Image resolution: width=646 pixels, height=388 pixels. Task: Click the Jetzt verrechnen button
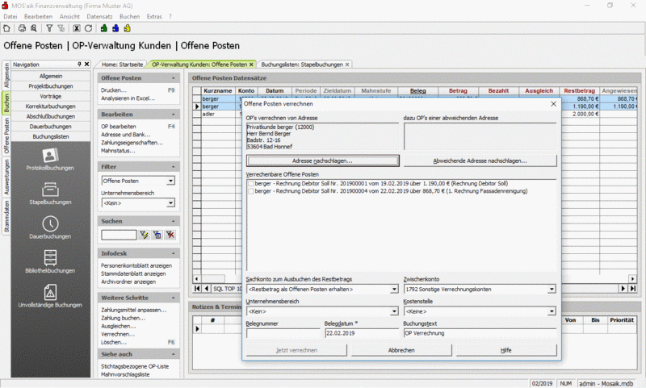click(x=296, y=351)
